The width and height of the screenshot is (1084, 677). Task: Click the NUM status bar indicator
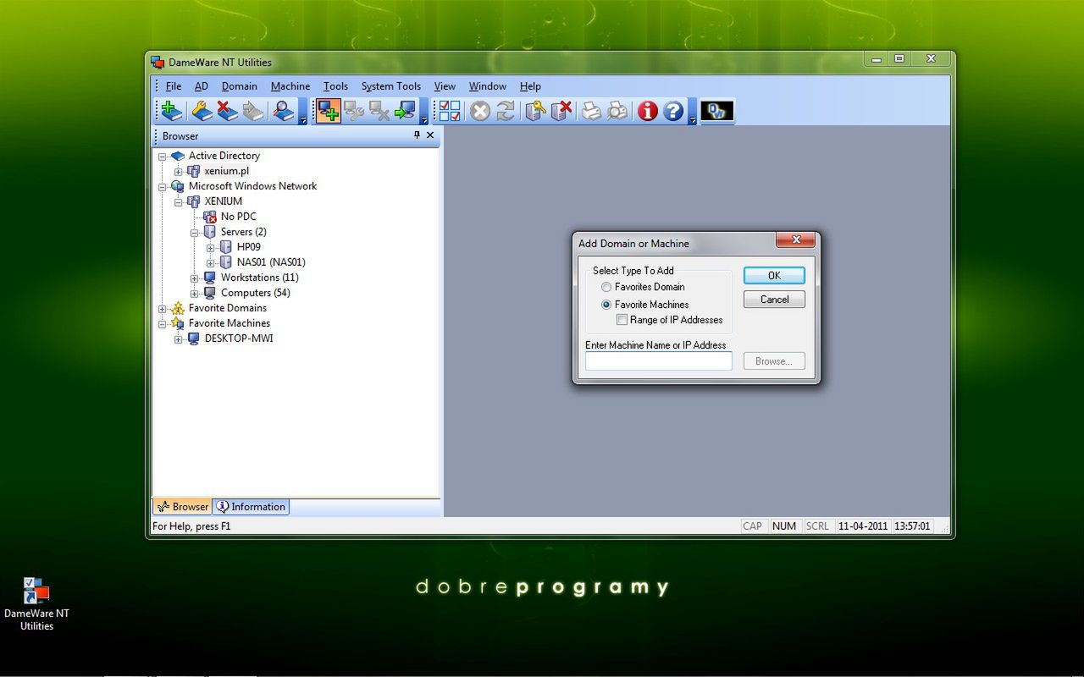[x=784, y=526]
